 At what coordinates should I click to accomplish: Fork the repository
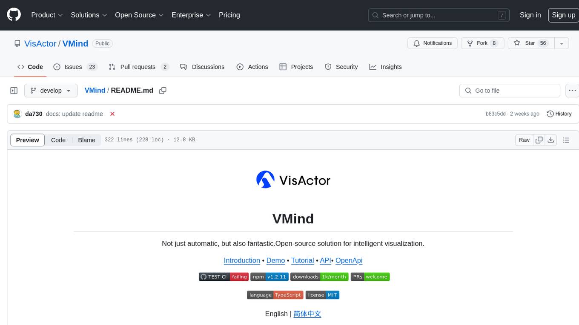(482, 43)
